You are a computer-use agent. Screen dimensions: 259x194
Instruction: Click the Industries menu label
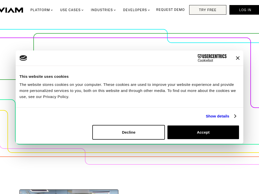click(x=102, y=10)
